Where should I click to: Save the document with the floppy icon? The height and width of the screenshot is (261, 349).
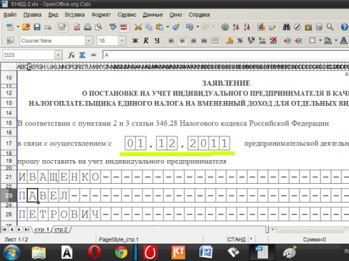(x=37, y=27)
